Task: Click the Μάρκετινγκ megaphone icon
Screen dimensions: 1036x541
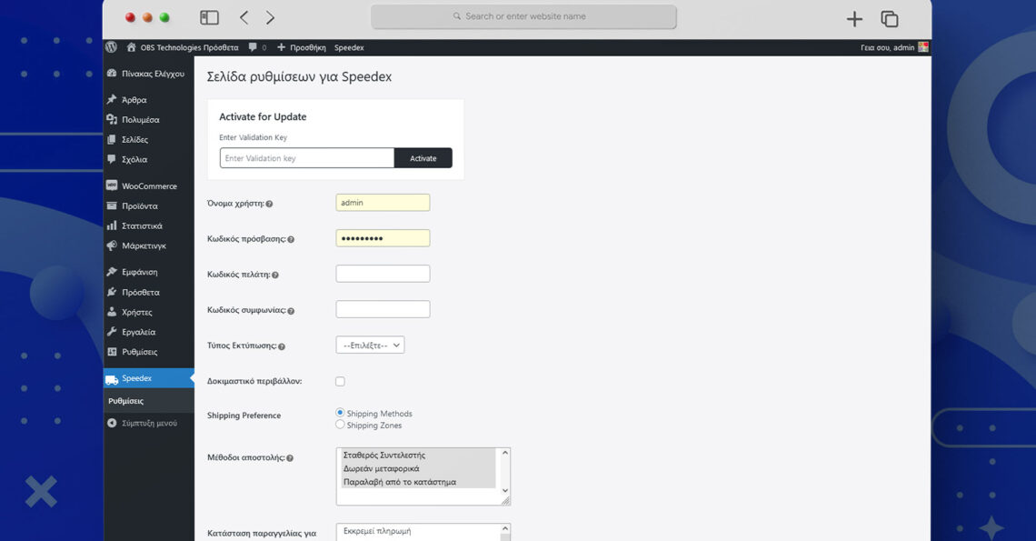Action: click(112, 245)
